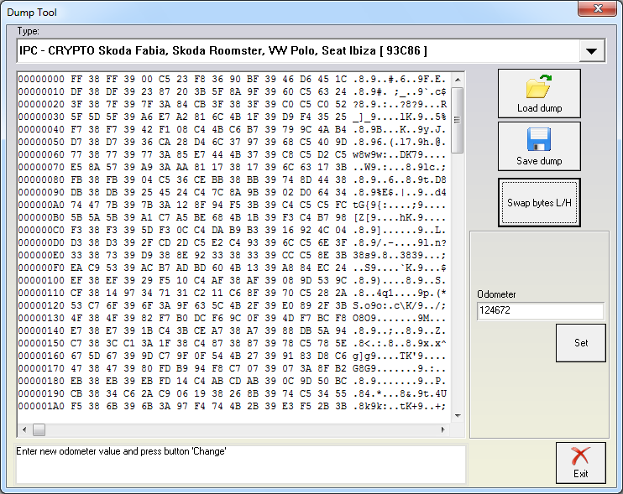The height and width of the screenshot is (494, 623).
Task: Click hex row address 00000100
Action: [41, 280]
